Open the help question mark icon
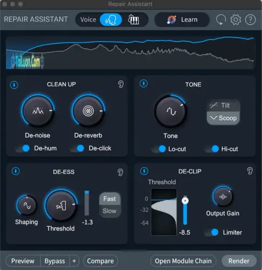262x270 pixels. pyautogui.click(x=250, y=19)
